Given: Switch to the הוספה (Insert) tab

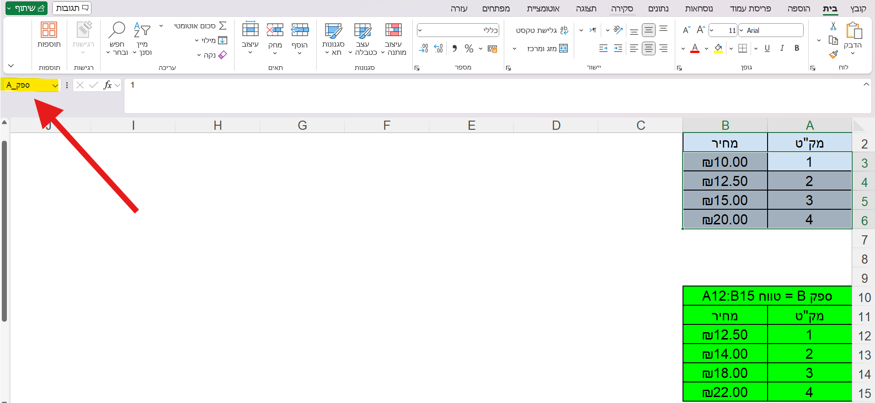Looking at the screenshot, I should click(x=799, y=9).
